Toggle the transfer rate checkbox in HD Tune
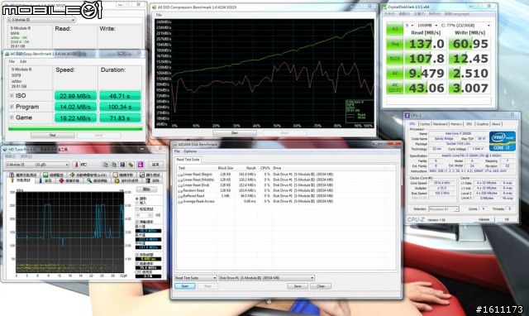The image size is (529, 316). coord(137,222)
